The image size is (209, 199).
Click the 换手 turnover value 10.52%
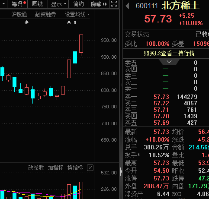click(x=159, y=155)
